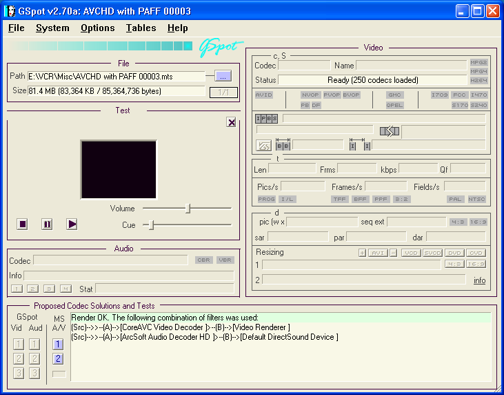Click GSpot Vid test button 3
The width and height of the screenshot is (504, 395).
(x=19, y=373)
